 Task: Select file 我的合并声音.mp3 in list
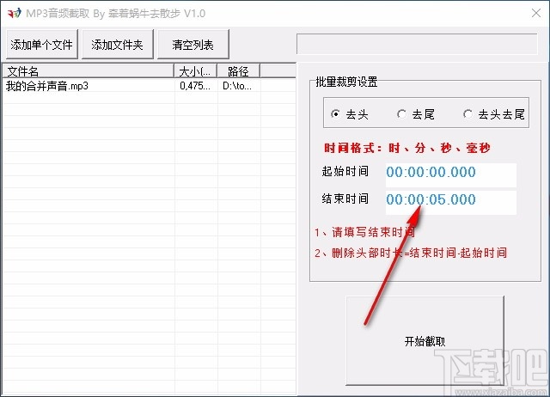pyautogui.click(x=47, y=86)
